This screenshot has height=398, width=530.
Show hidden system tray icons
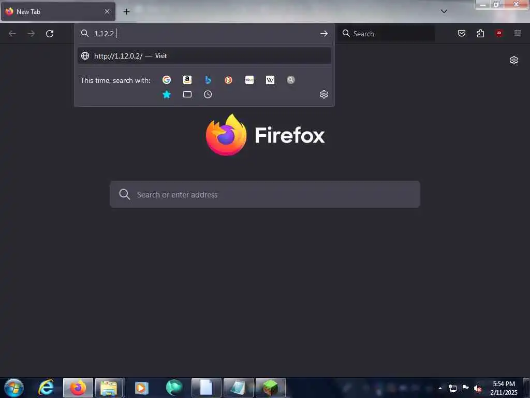coord(440,388)
